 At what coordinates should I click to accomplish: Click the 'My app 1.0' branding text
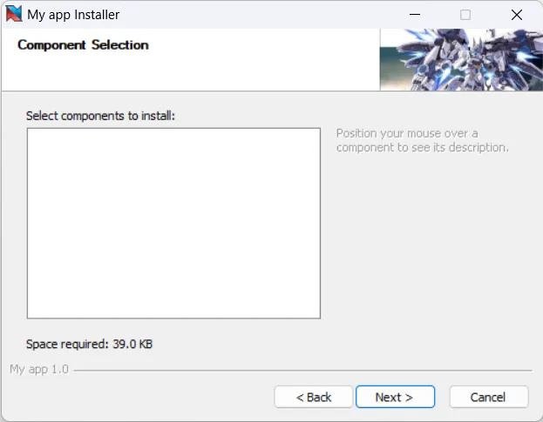click(x=38, y=370)
